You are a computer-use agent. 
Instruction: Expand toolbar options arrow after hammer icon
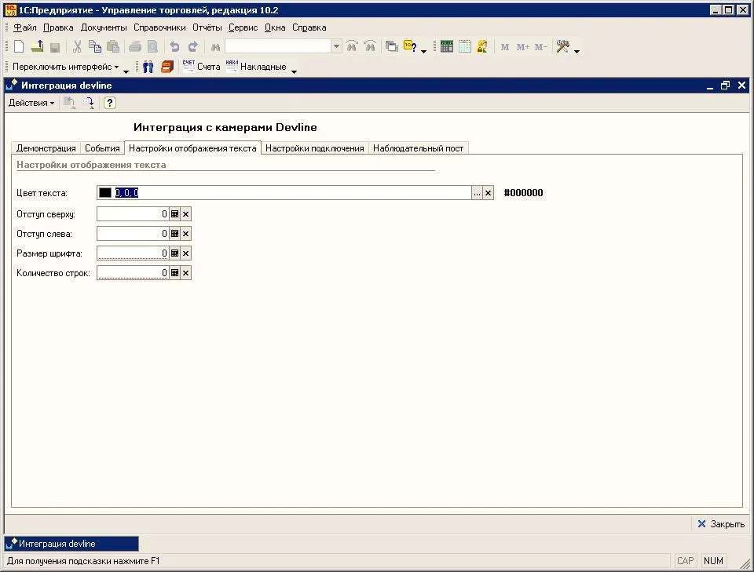(576, 51)
